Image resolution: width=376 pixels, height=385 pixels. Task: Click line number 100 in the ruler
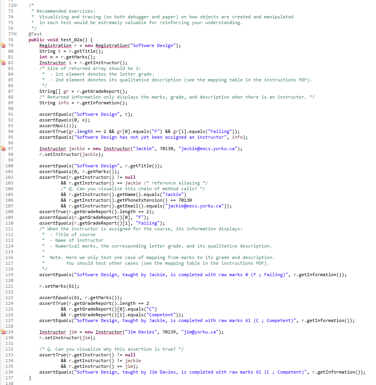click(x=9, y=166)
